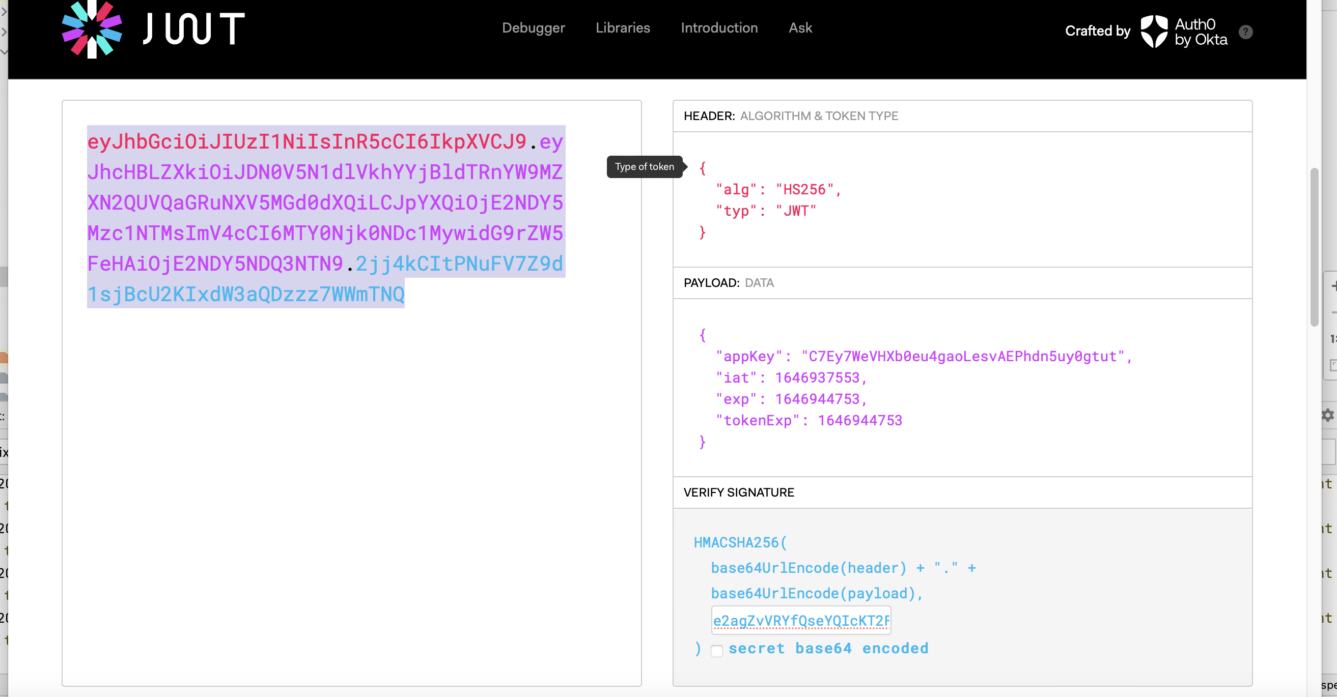1337x697 pixels.
Task: Click the page vertical scrollbar thumb
Action: pos(1314,246)
